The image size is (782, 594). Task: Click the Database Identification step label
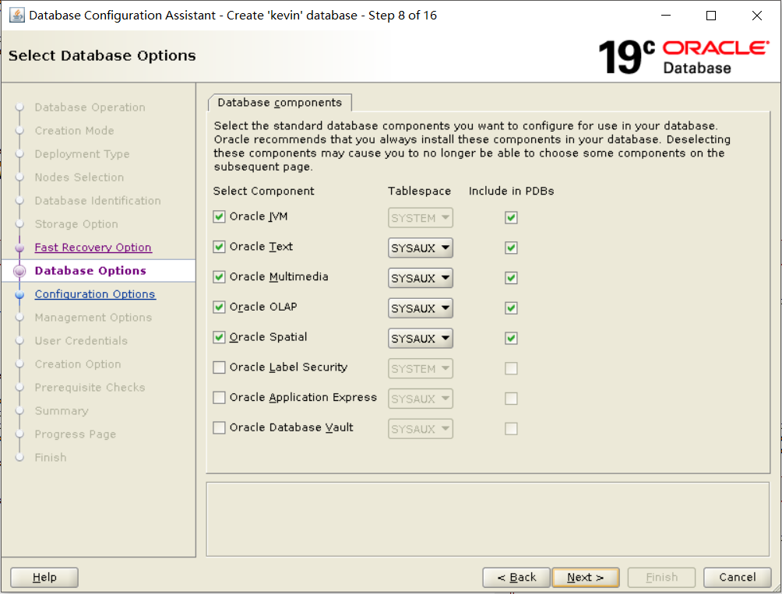coord(98,201)
